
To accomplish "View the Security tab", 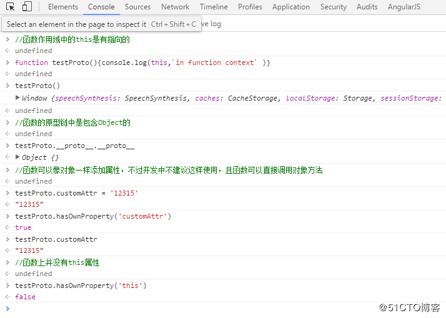I will coord(334,7).
